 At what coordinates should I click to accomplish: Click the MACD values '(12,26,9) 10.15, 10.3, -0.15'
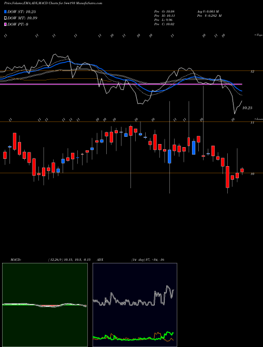point(69,260)
